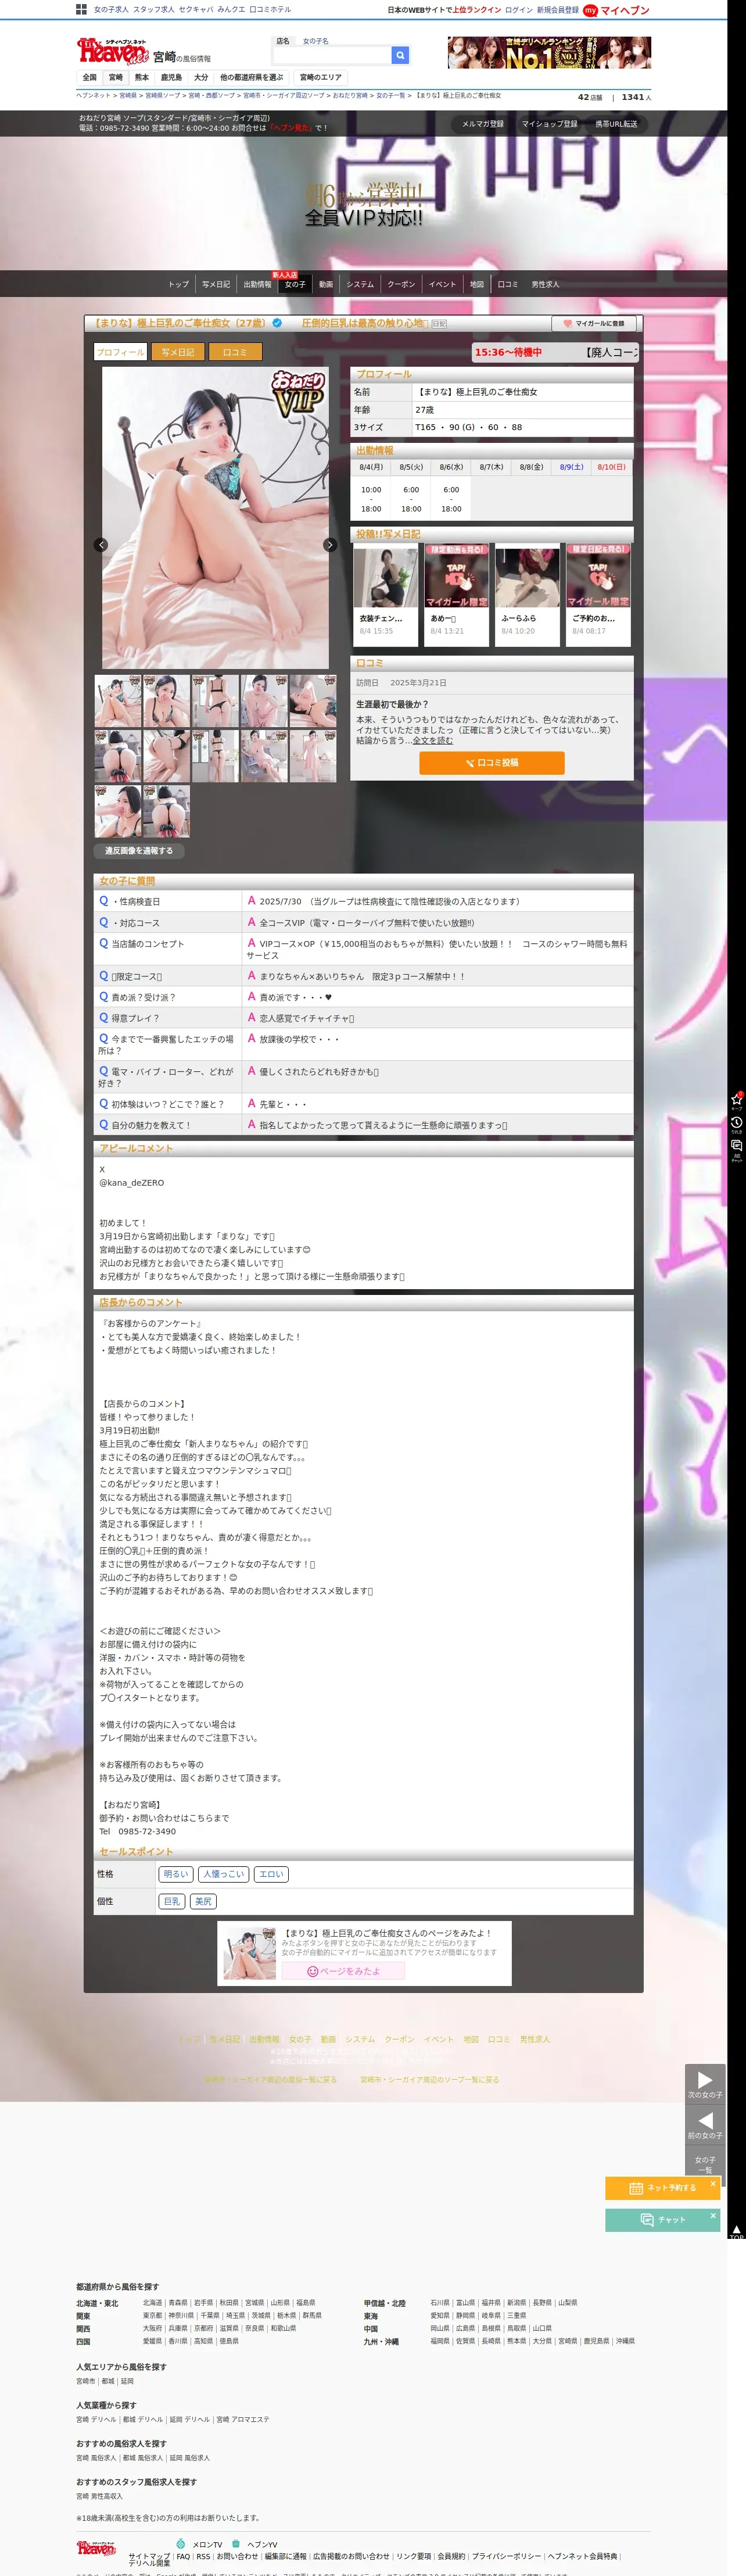Select the 全国 region tab
Viewport: 746px width, 2576px height.
(90, 77)
